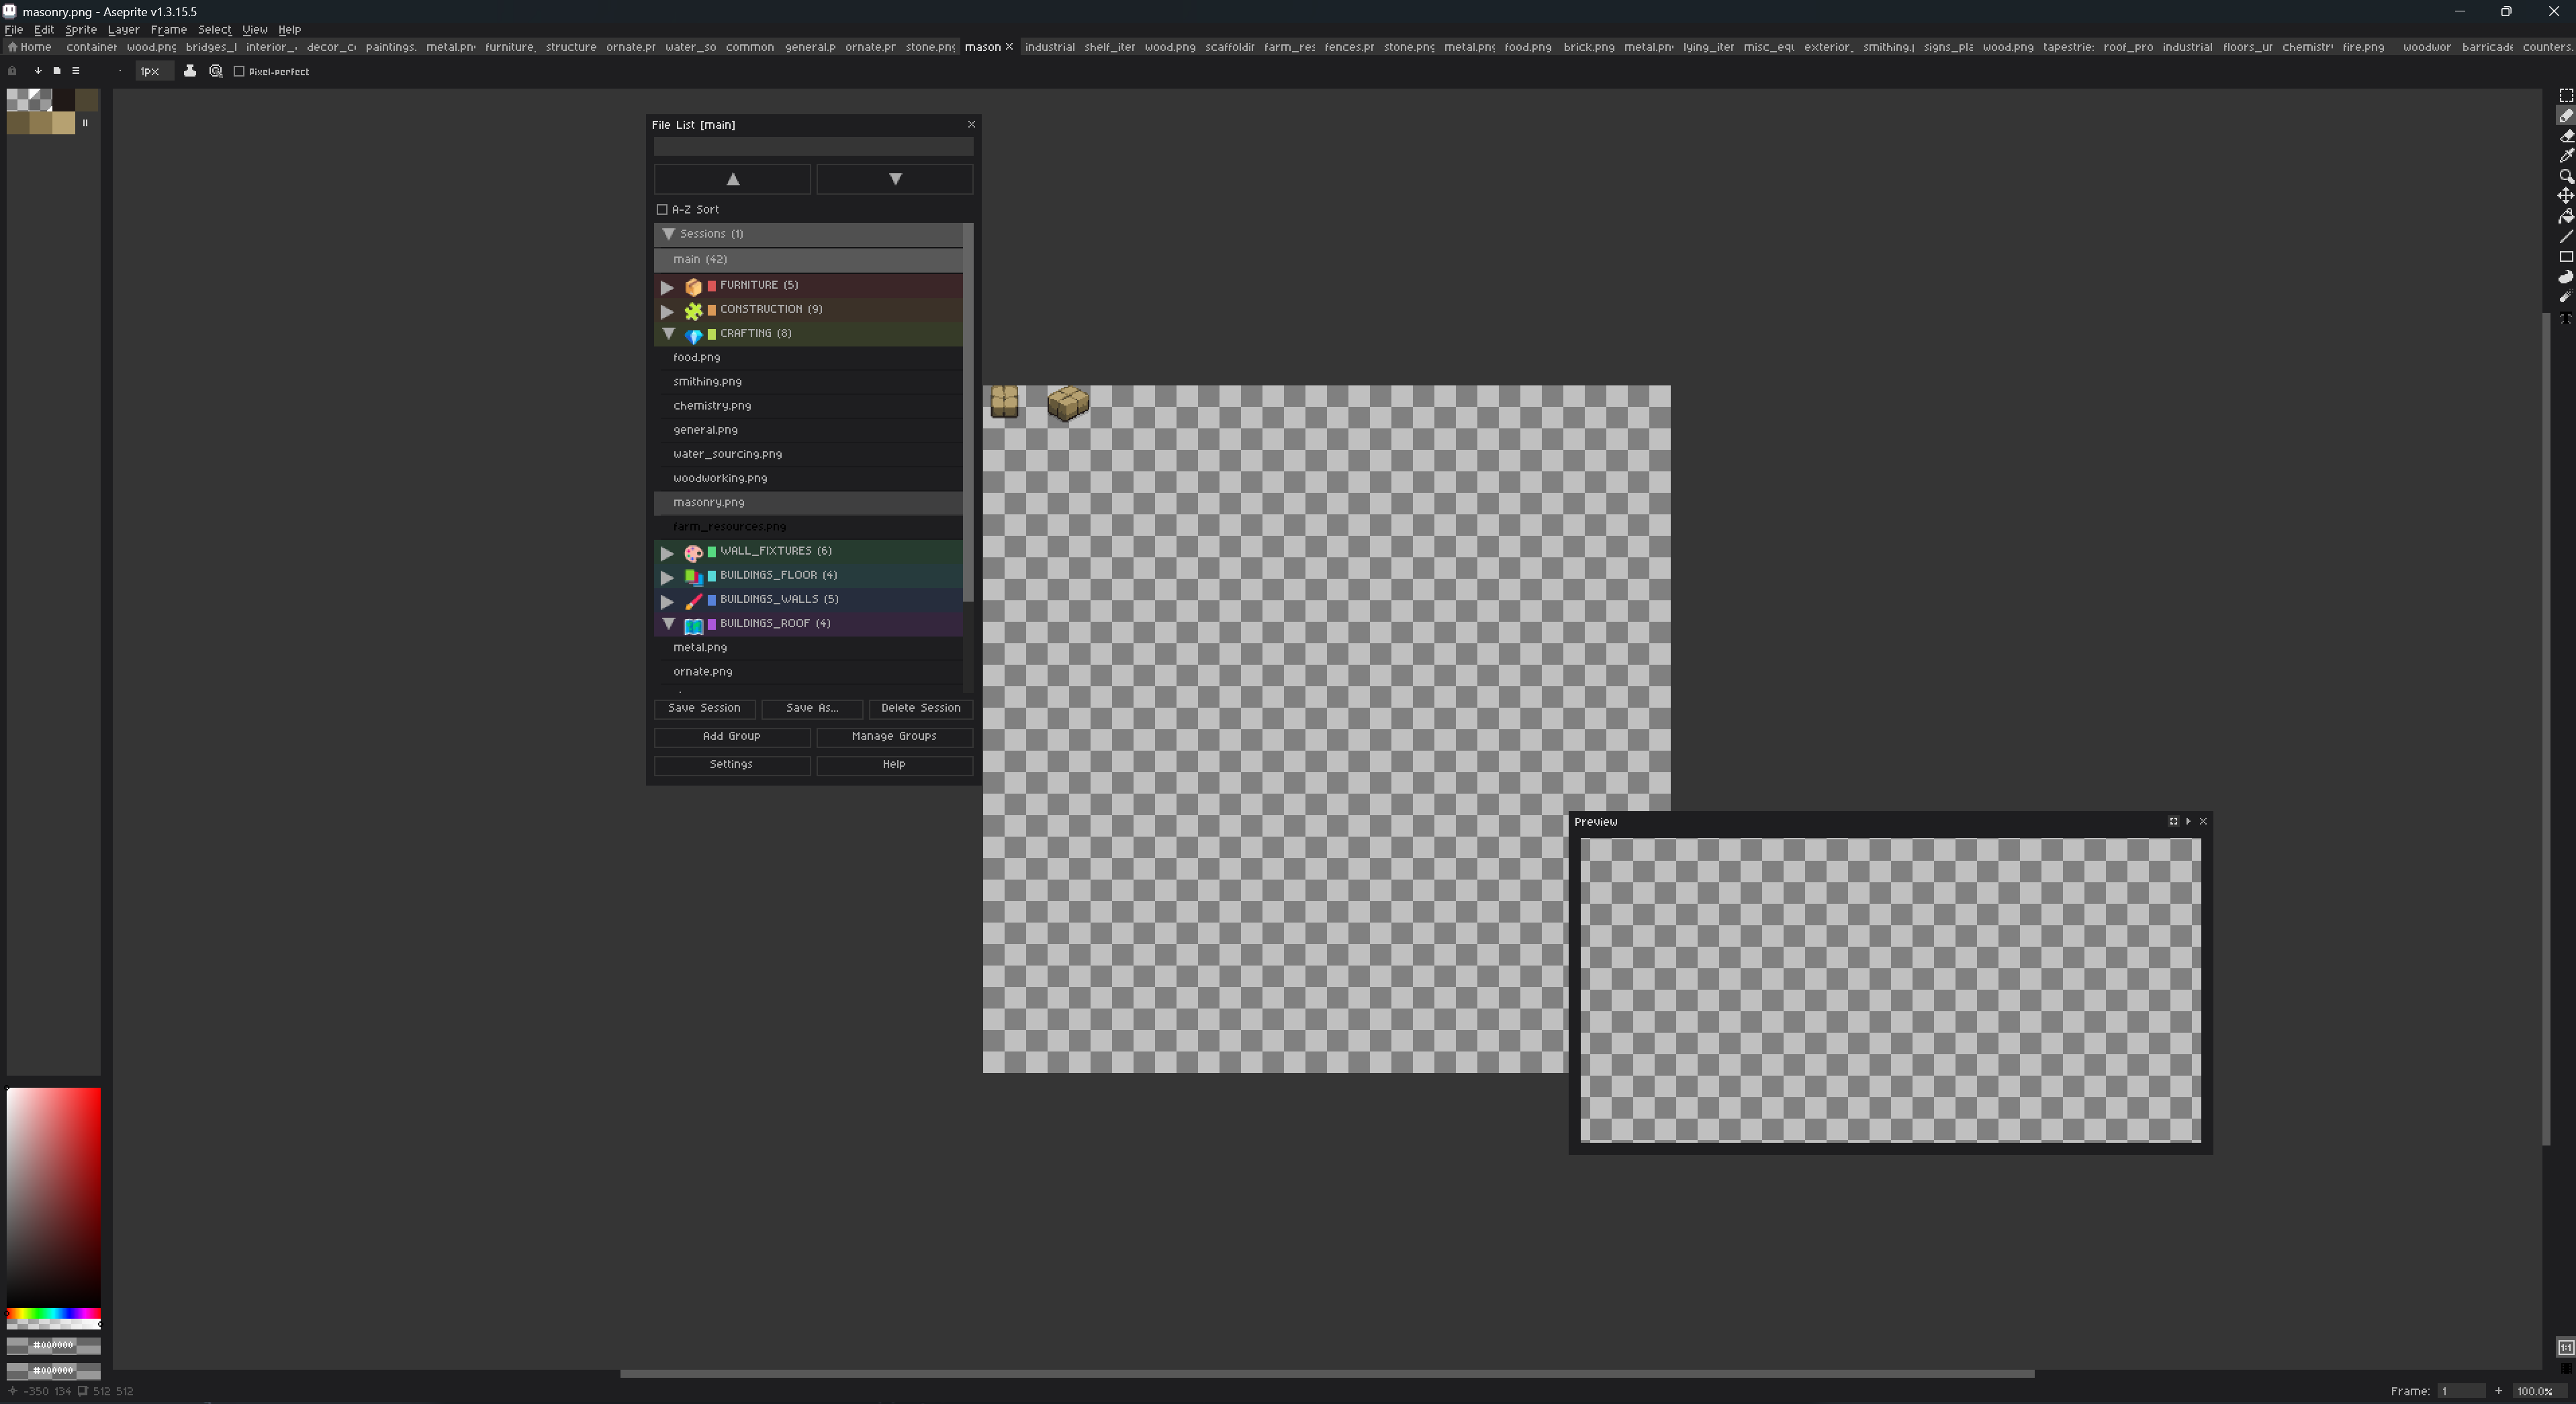Click the Save Session button
2576x1404 pixels.
point(704,708)
